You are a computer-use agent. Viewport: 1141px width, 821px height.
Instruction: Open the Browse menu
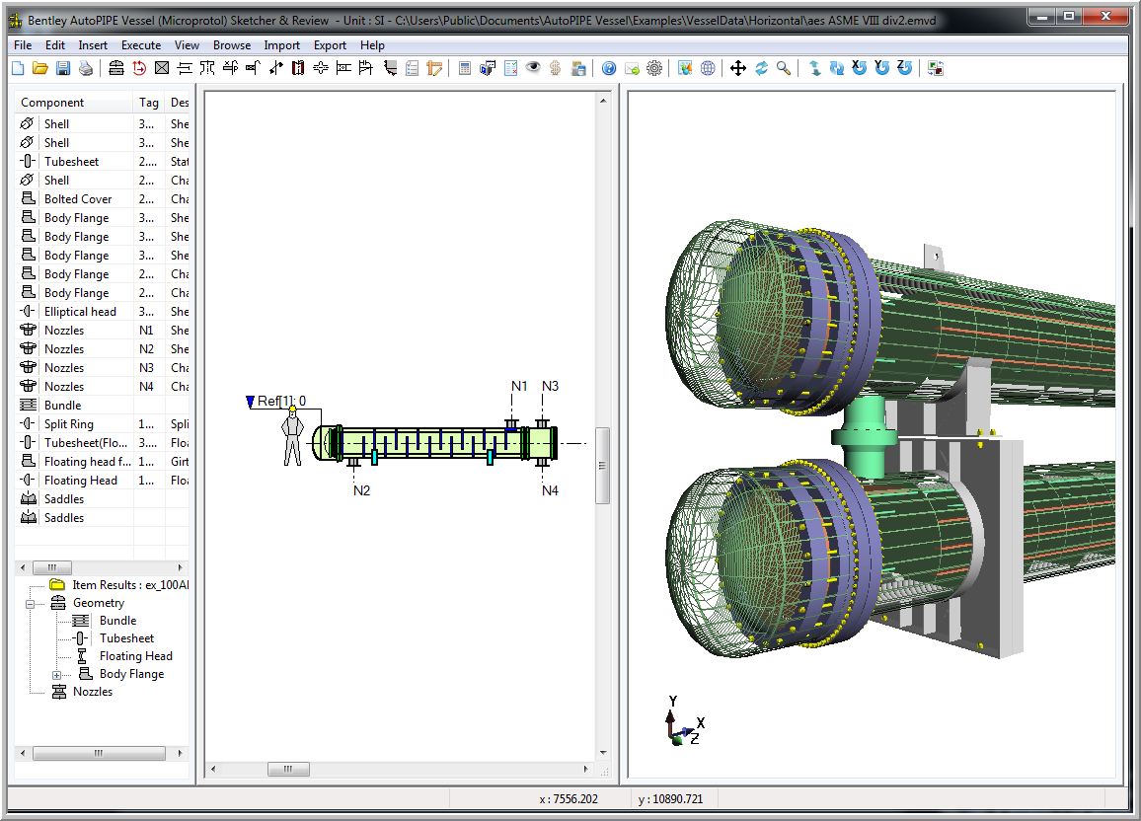(x=231, y=45)
